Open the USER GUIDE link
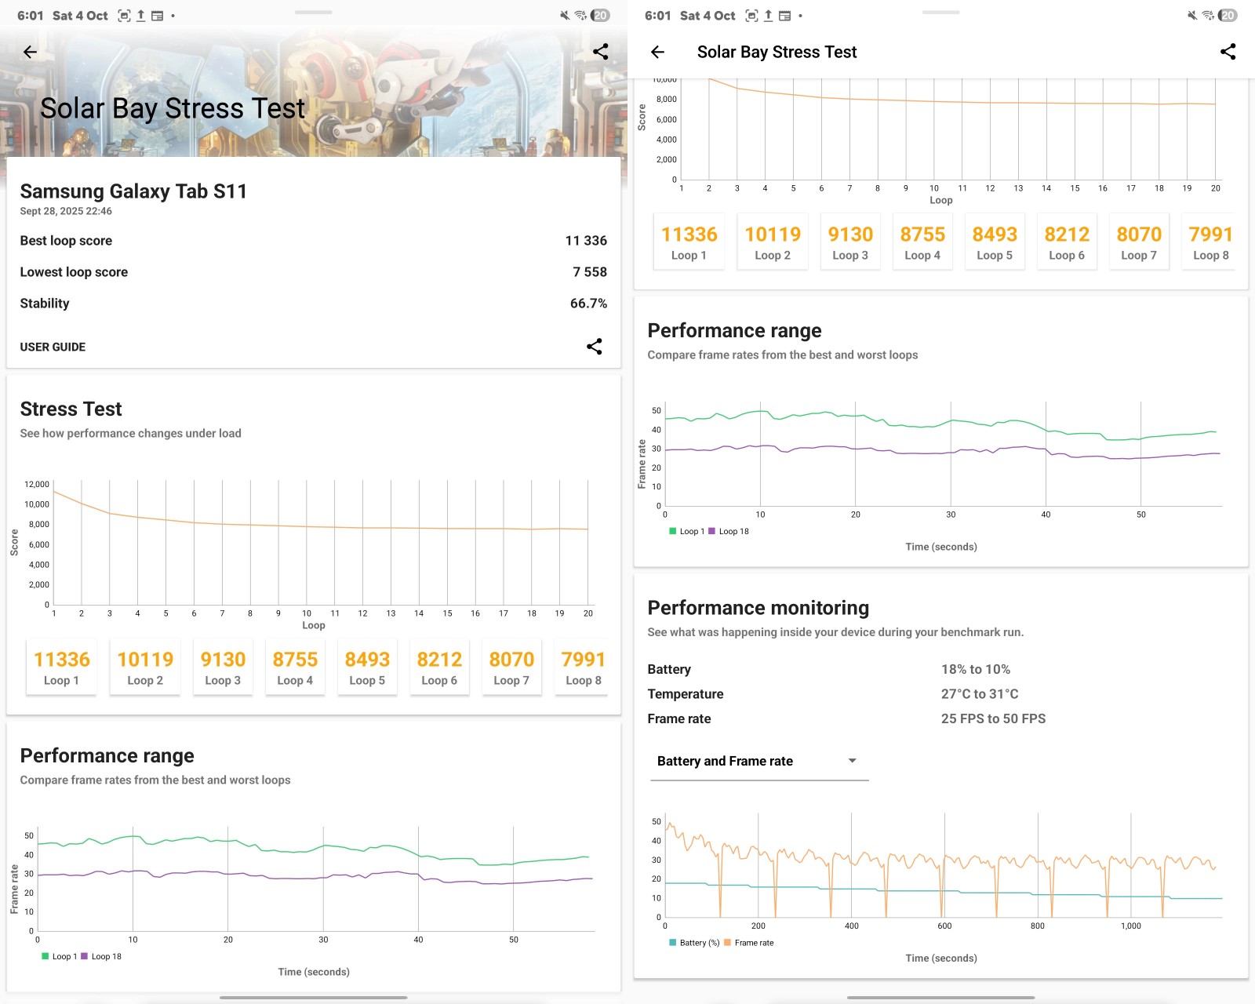Viewport: 1255px width, 1004px height. (53, 347)
